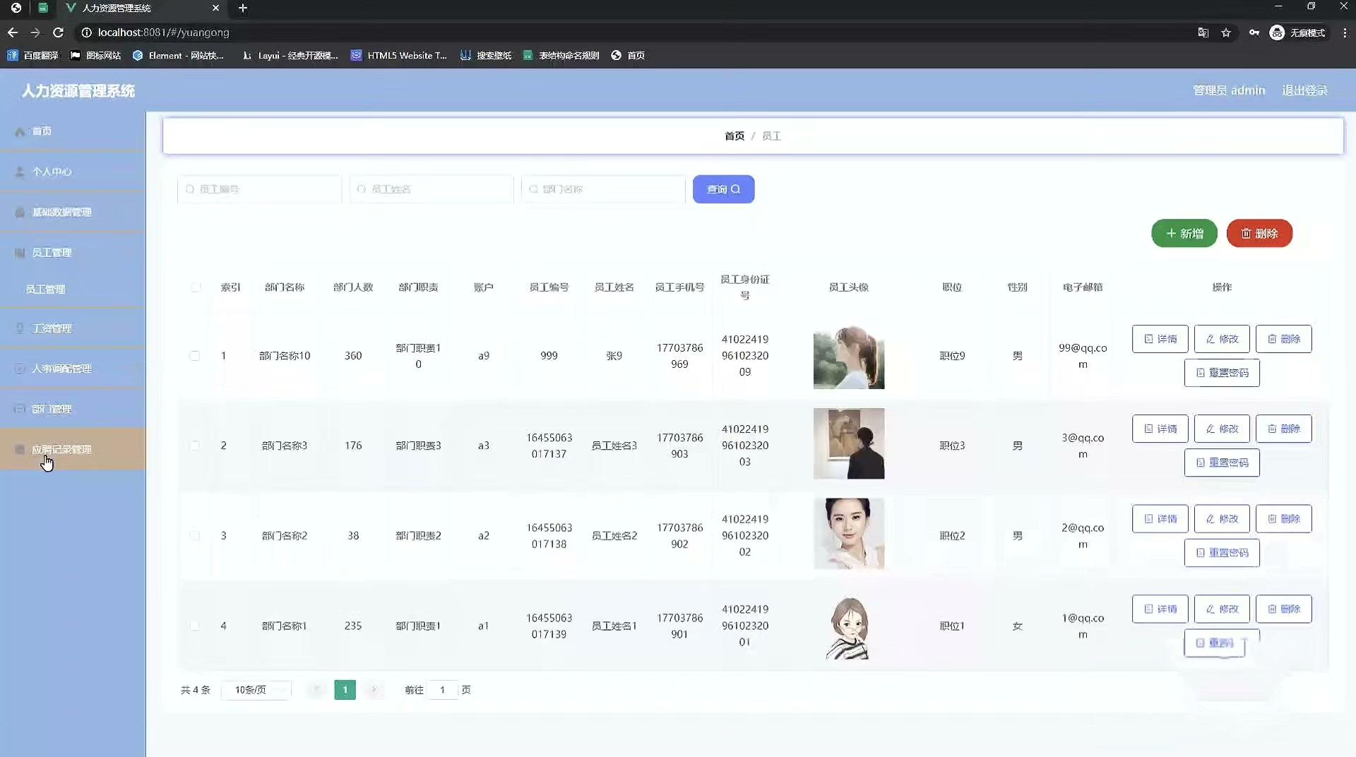Click 修改 for employee 张9

click(1222, 339)
